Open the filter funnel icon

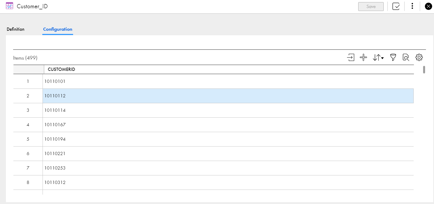[x=393, y=57]
